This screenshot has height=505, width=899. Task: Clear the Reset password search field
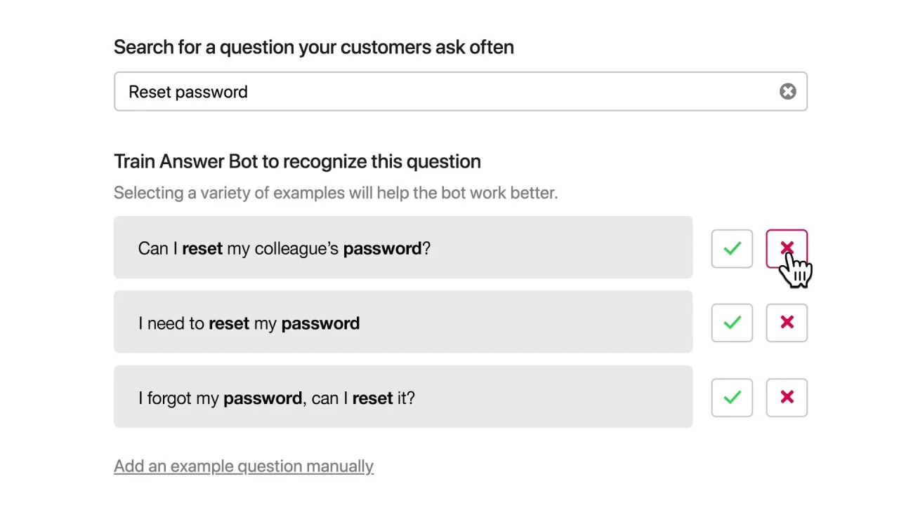787,92
